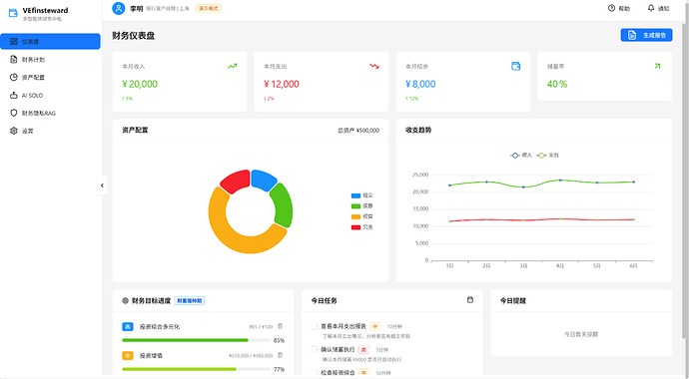Click the red segment of the donut chart

pos(237,181)
